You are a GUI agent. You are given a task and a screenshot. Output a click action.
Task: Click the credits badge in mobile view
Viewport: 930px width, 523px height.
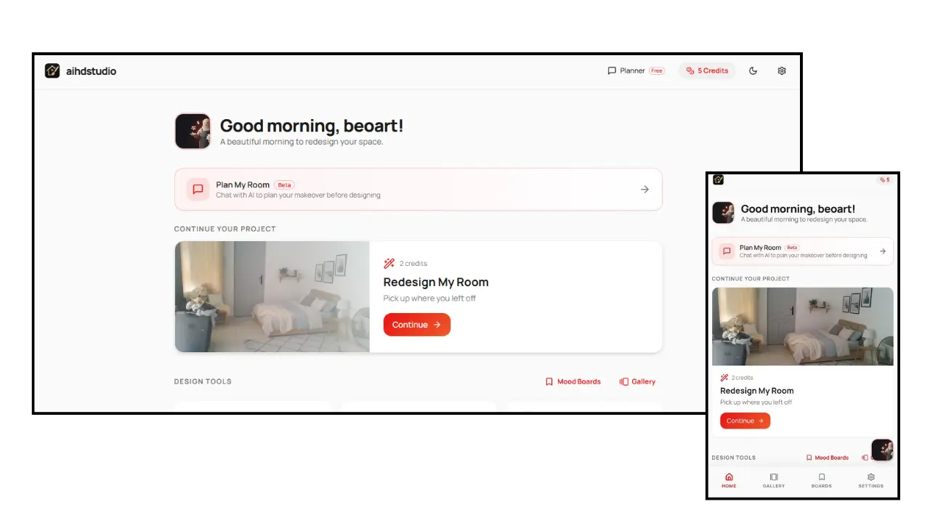pyautogui.click(x=884, y=179)
